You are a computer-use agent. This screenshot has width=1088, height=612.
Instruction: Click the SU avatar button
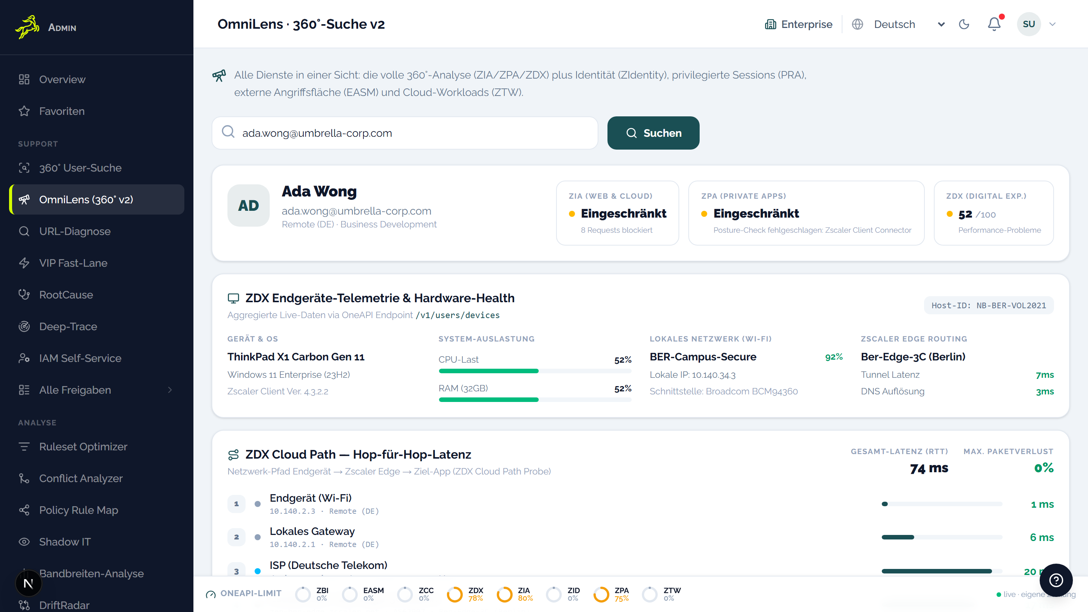tap(1028, 24)
